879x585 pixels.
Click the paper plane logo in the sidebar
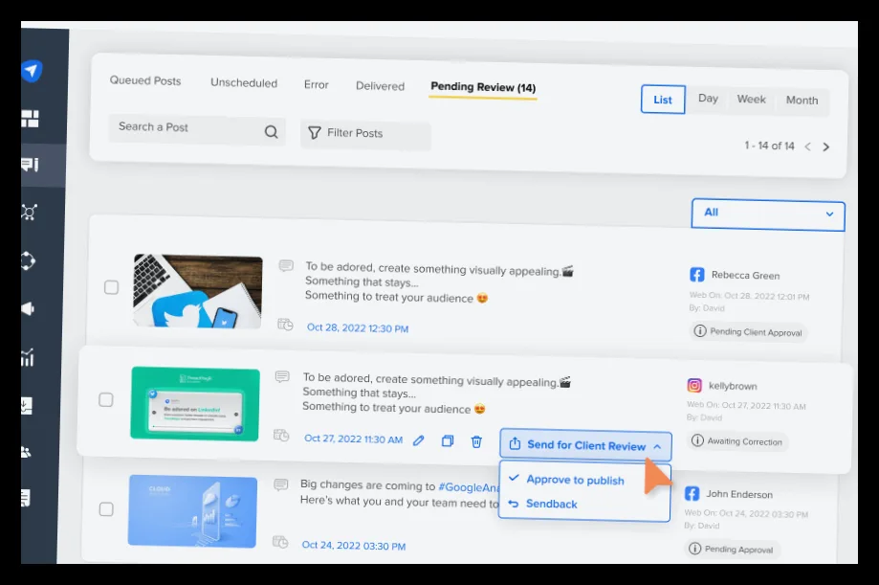click(32, 70)
